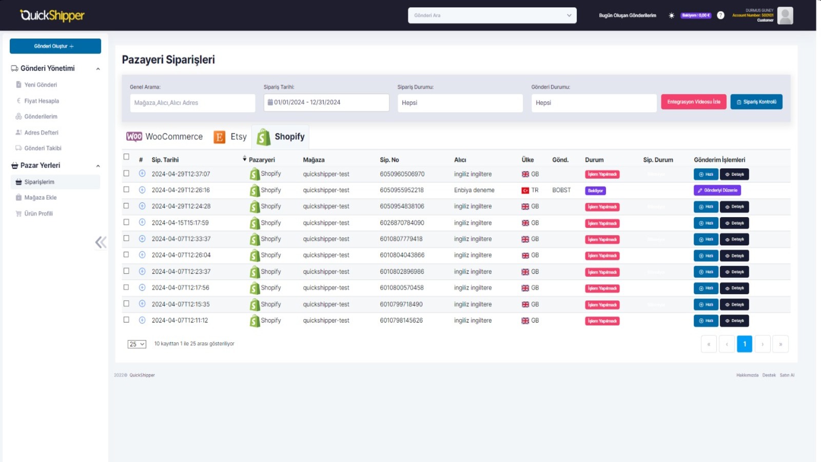
Task: Click Detaylı button for order 6050960506970
Action: click(734, 174)
